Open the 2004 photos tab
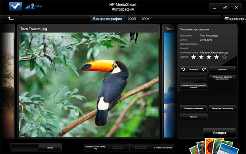Screen dimensions: 246x154 [145, 19]
